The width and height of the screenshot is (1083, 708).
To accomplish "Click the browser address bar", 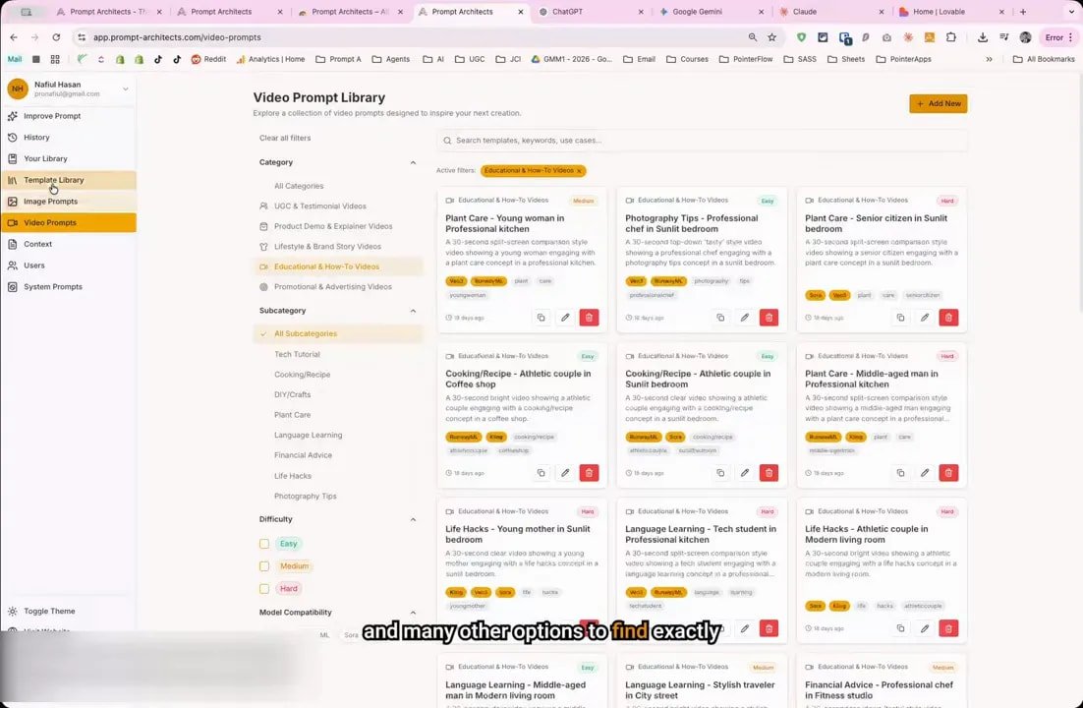I will (415, 37).
